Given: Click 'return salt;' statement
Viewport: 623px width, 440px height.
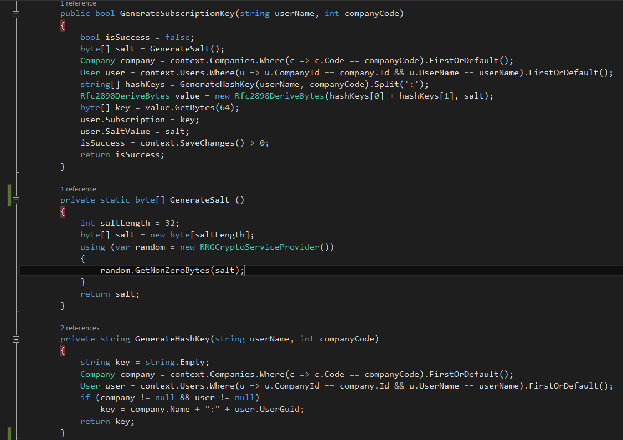Looking at the screenshot, I should pos(110,294).
